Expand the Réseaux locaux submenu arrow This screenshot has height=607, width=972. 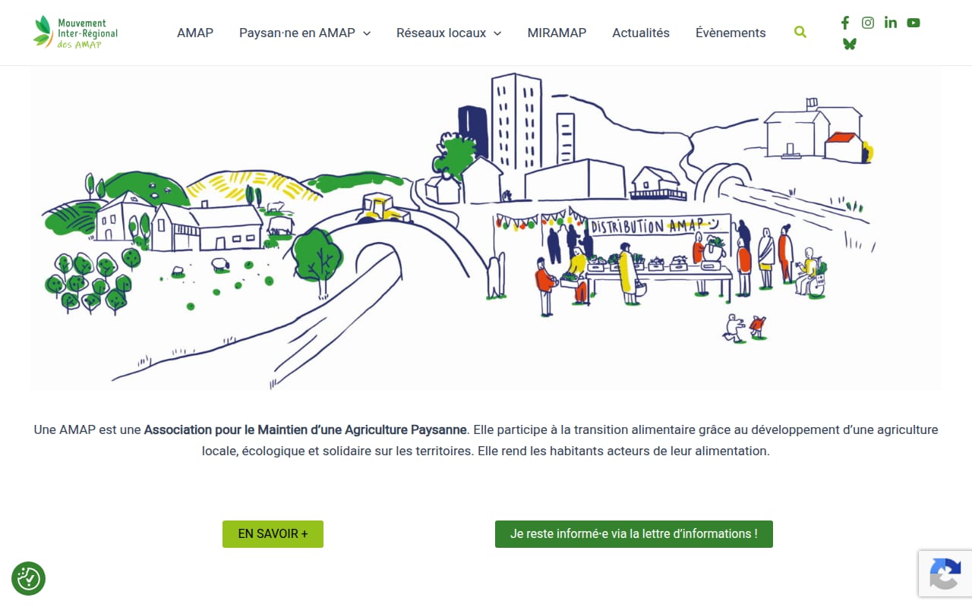point(497,33)
